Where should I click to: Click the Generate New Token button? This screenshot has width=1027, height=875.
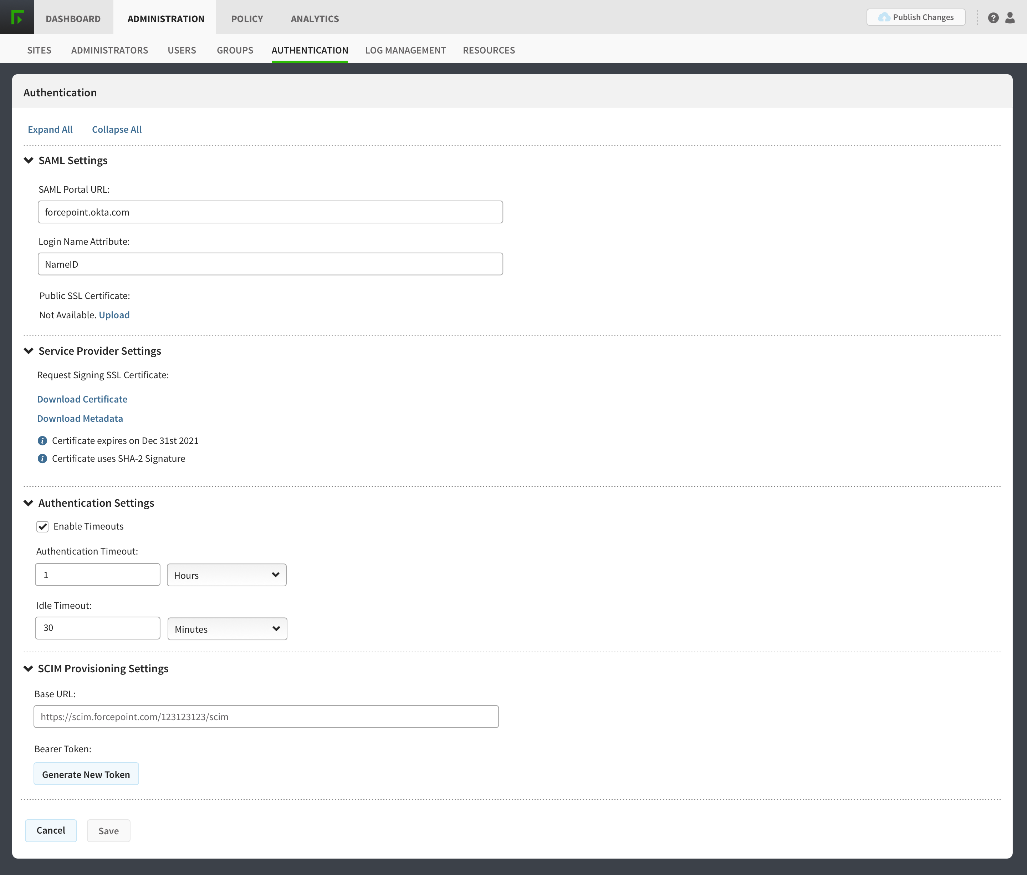tap(86, 774)
